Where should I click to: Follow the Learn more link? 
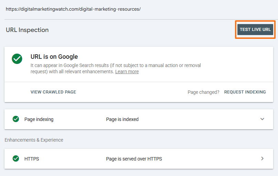click(x=127, y=71)
